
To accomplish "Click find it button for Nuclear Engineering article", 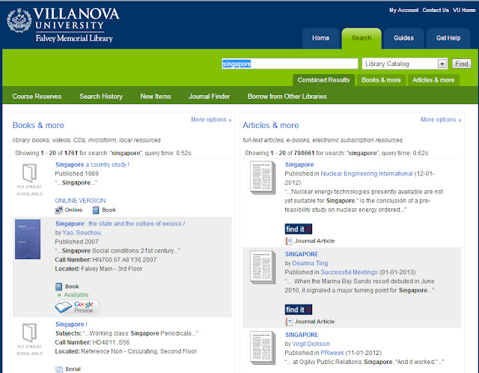I will click(x=299, y=229).
